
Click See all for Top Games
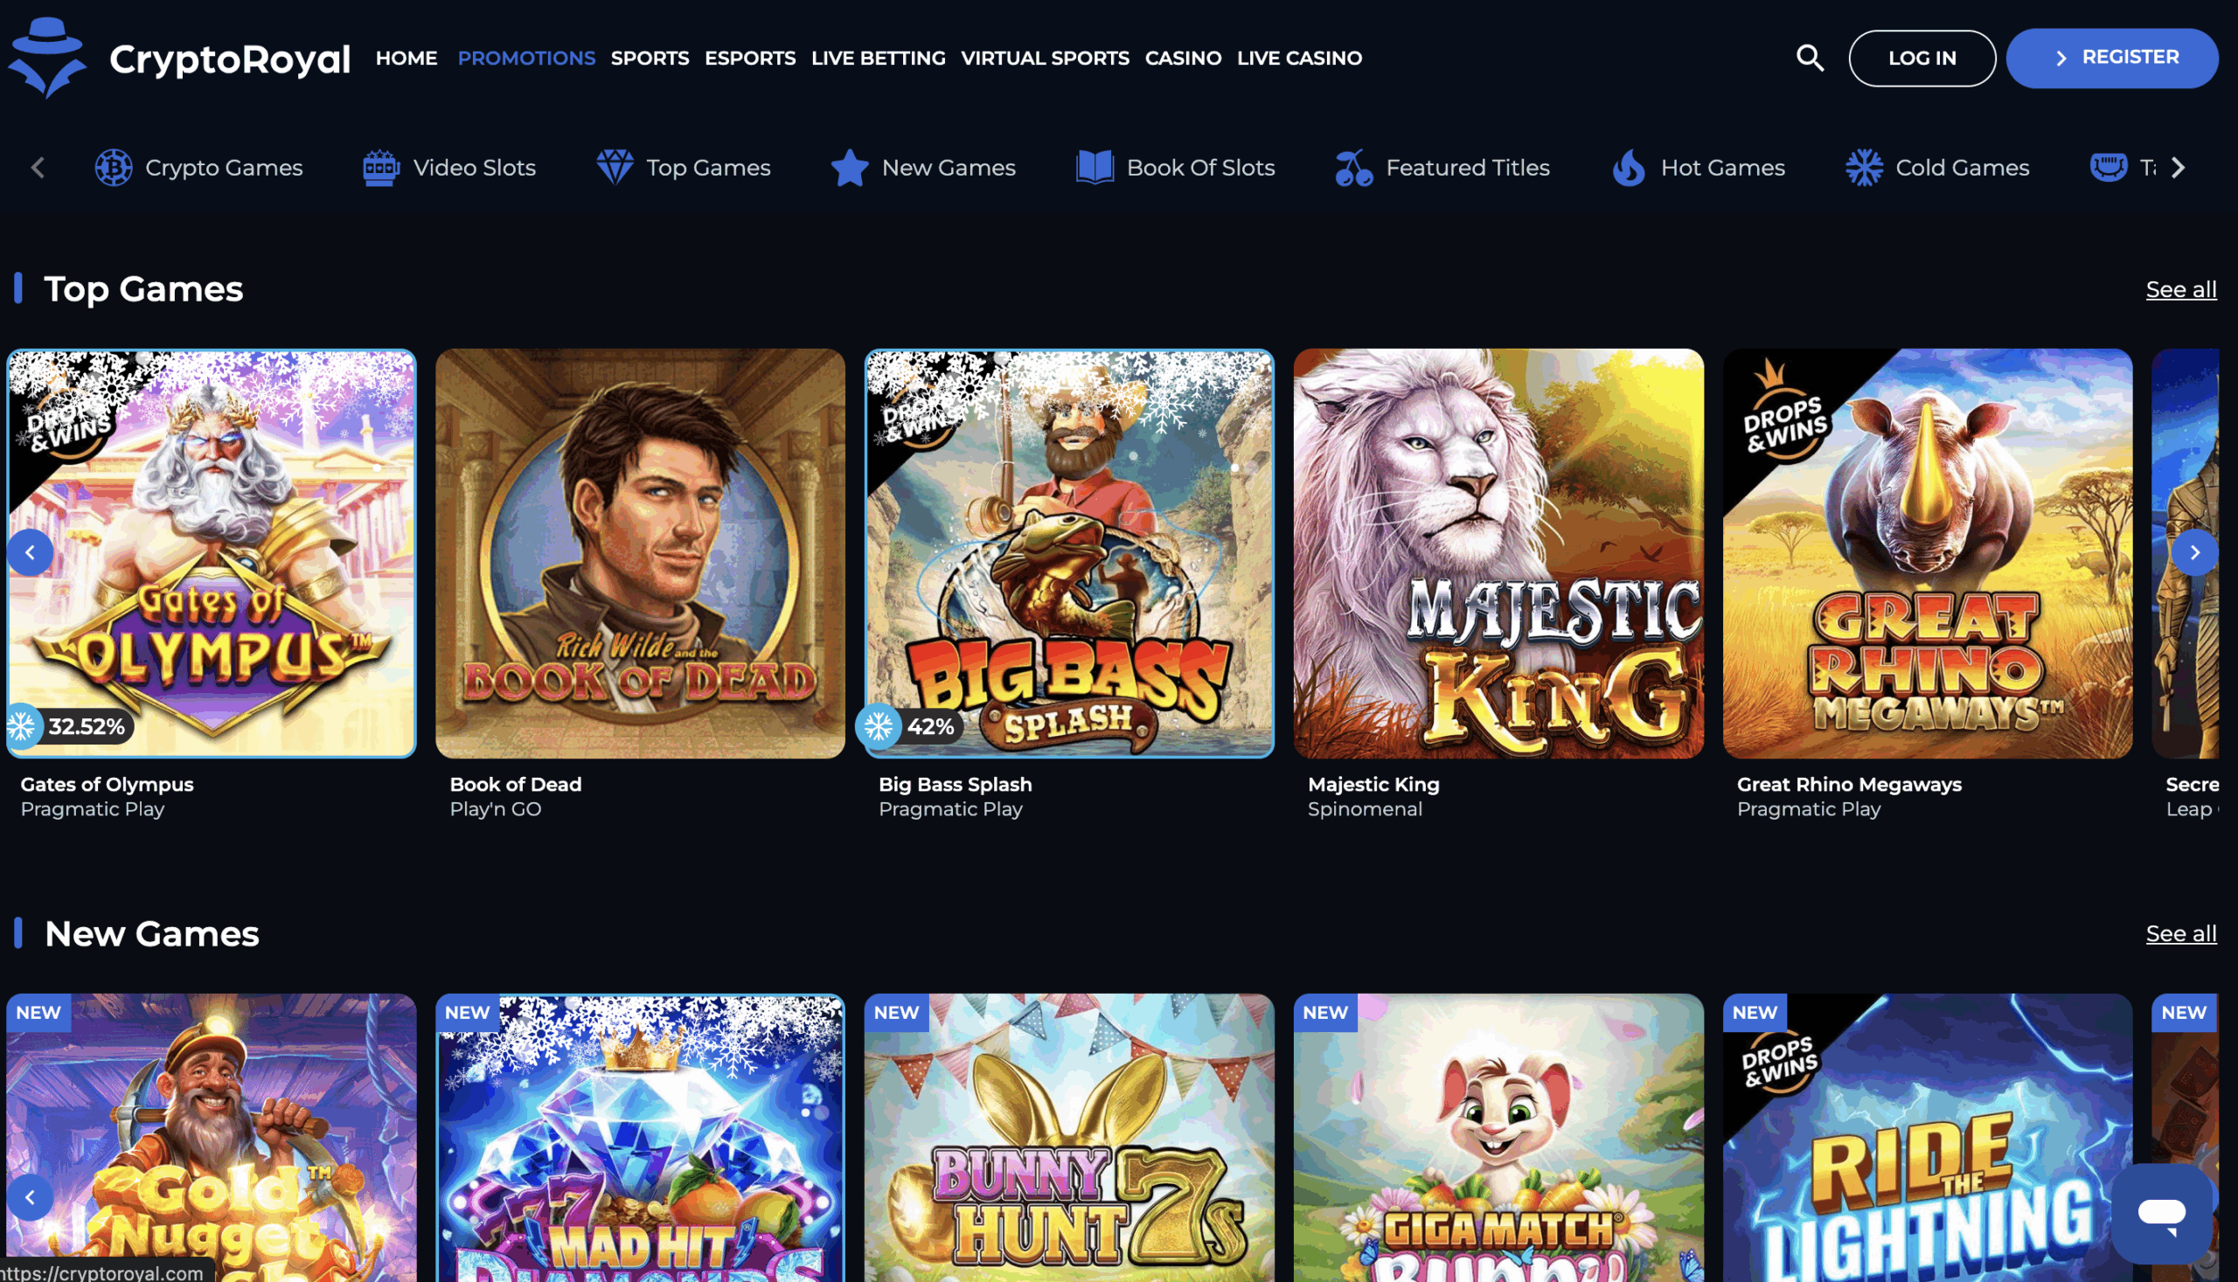coord(2181,288)
